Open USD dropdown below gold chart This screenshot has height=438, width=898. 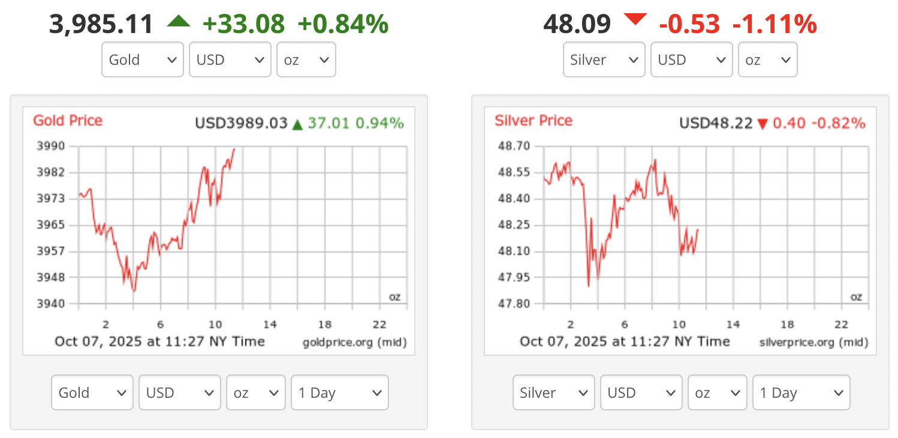tap(180, 392)
